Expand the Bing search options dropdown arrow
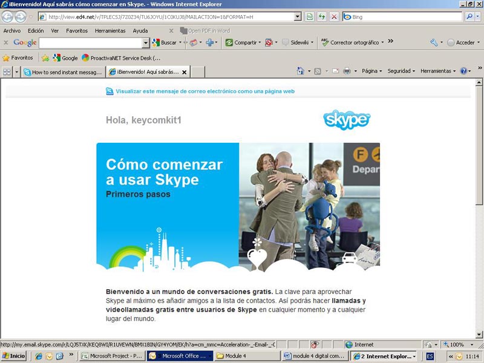484x363 pixels. pos(477,17)
